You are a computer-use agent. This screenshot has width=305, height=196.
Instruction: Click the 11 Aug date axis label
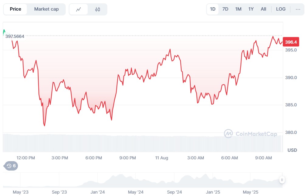coord(161,158)
